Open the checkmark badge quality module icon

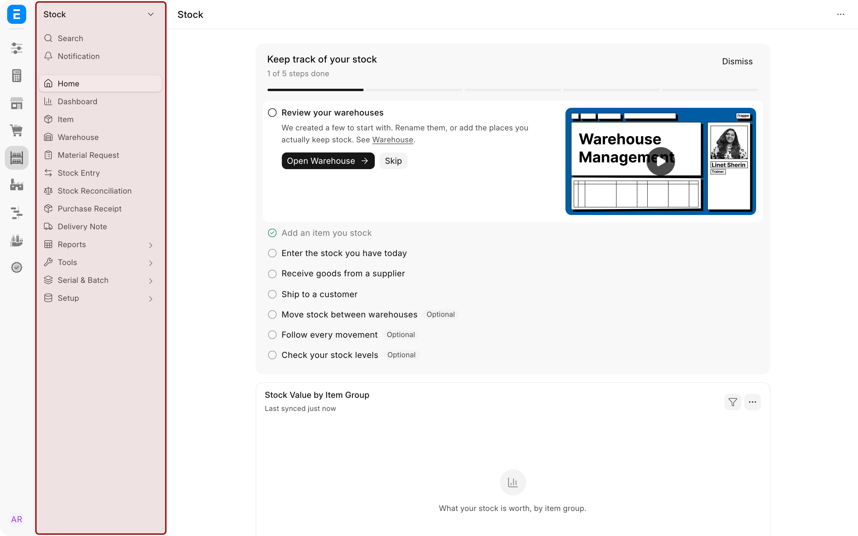click(17, 267)
